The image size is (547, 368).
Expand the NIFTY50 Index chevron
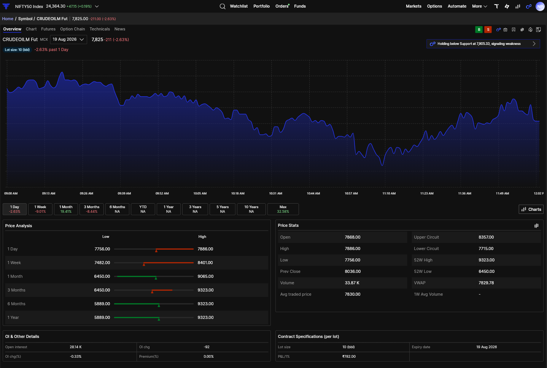point(97,6)
